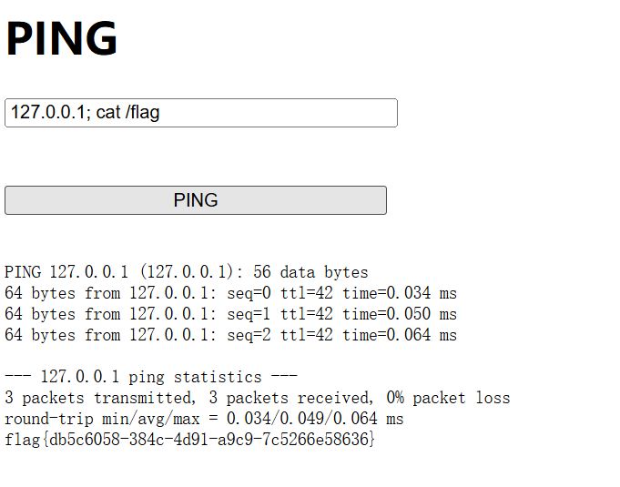This screenshot has width=620, height=487.
Task: Click the large PING page heading
Action: 61,38
